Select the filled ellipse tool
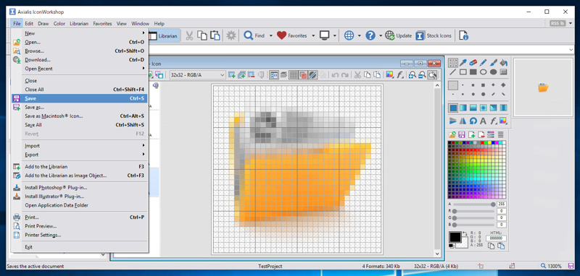Image resolution: width=580 pixels, height=276 pixels. coord(493,72)
